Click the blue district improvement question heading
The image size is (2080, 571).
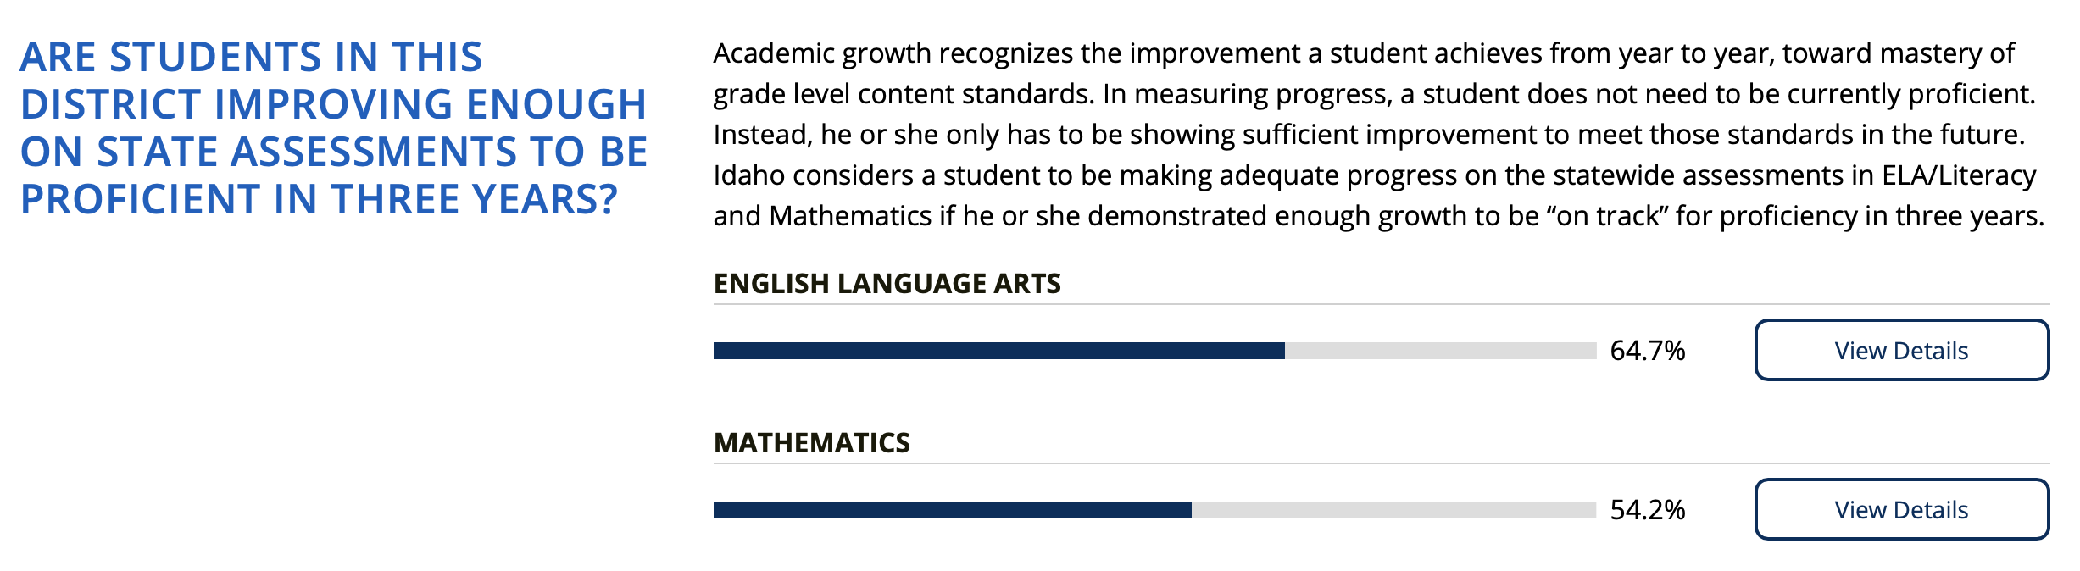coord(334,128)
